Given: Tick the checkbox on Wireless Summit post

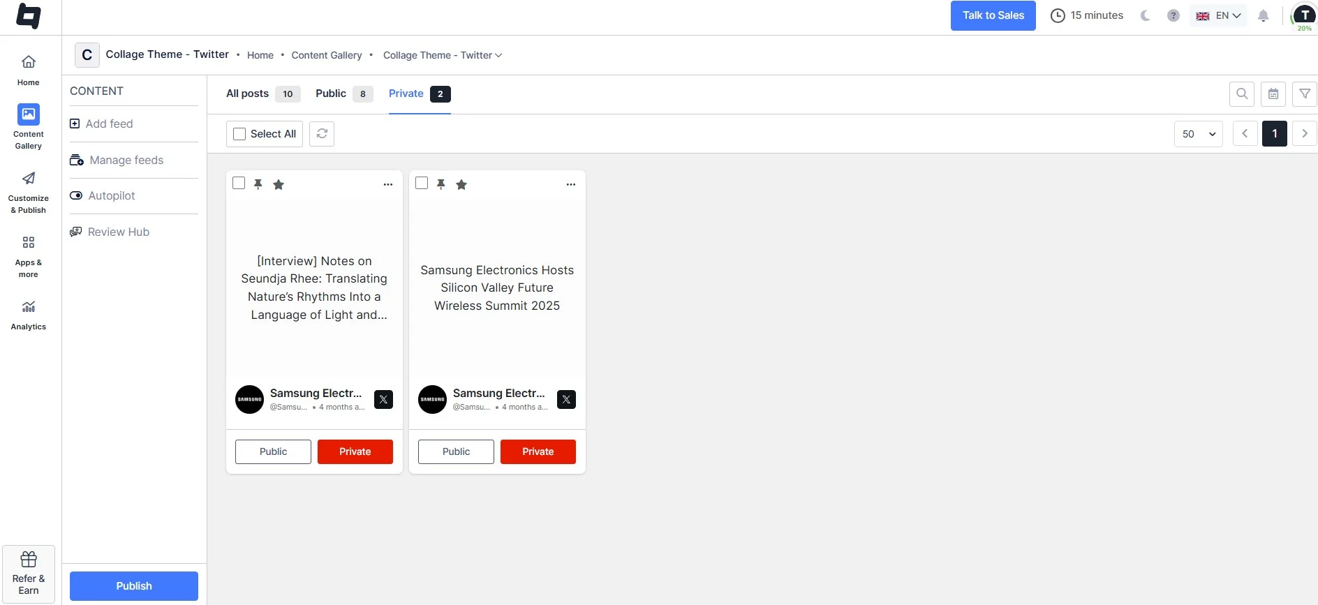Looking at the screenshot, I should [422, 184].
